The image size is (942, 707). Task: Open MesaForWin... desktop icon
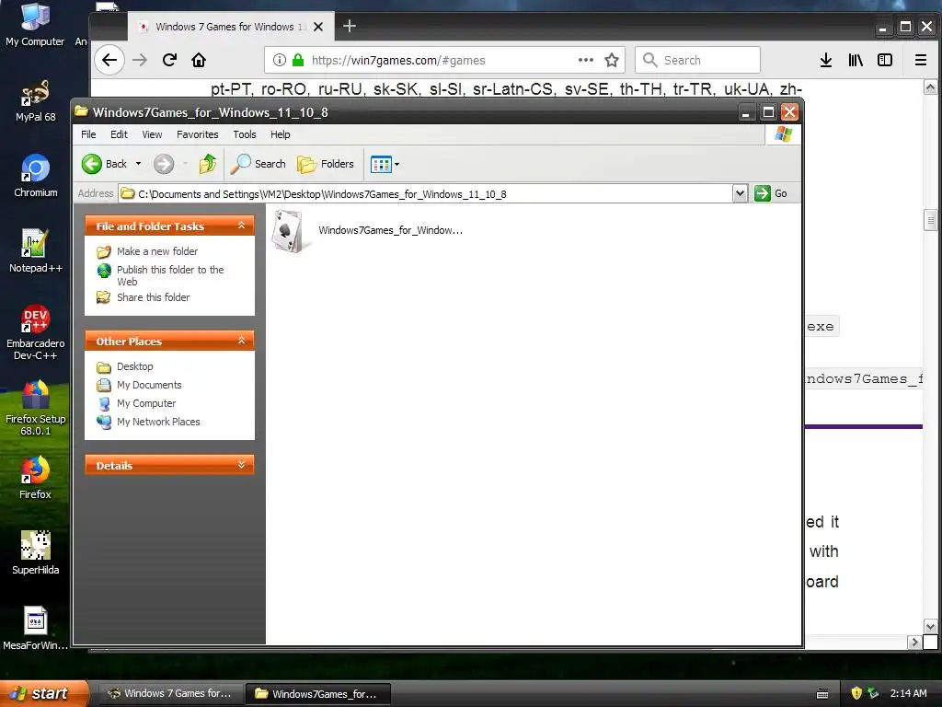click(x=36, y=628)
